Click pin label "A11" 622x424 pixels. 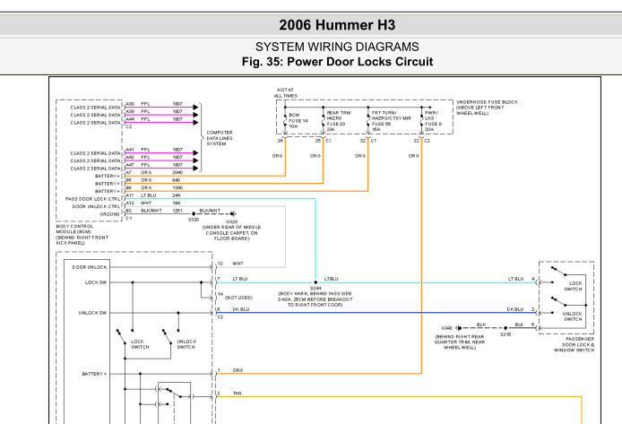pos(130,195)
